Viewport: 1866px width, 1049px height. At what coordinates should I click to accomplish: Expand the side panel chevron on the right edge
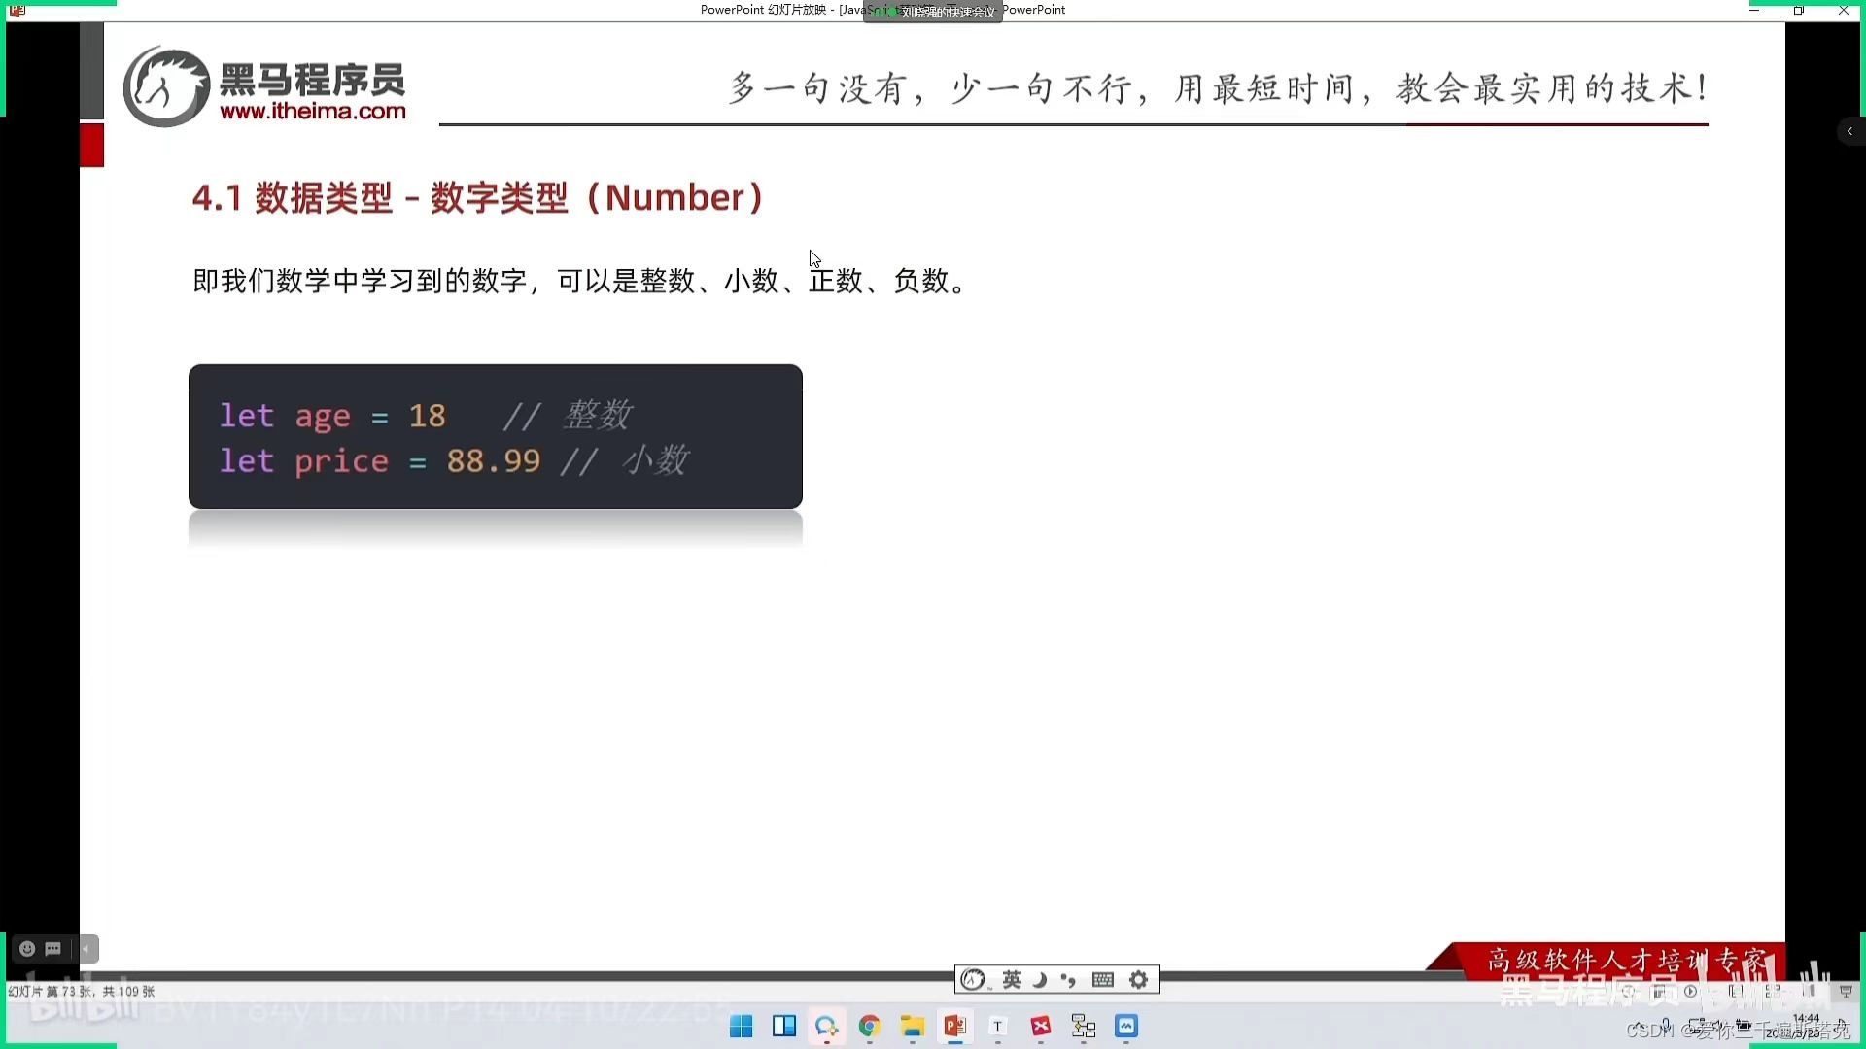[x=1849, y=131]
